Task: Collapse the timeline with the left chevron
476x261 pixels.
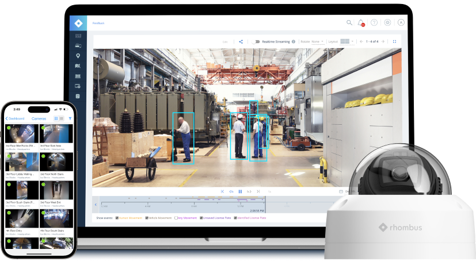Action: click(x=96, y=205)
